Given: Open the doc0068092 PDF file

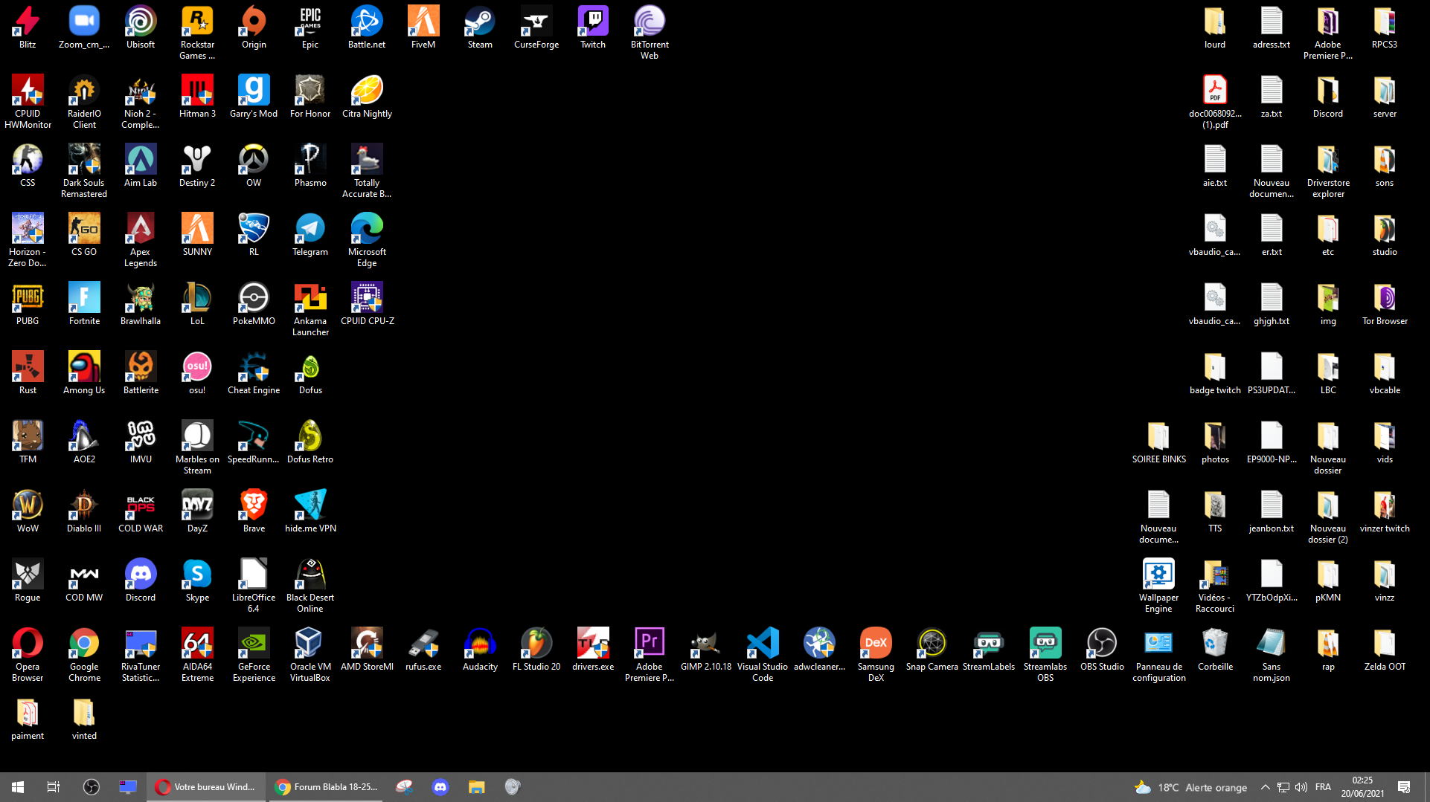Looking at the screenshot, I should 1215,103.
